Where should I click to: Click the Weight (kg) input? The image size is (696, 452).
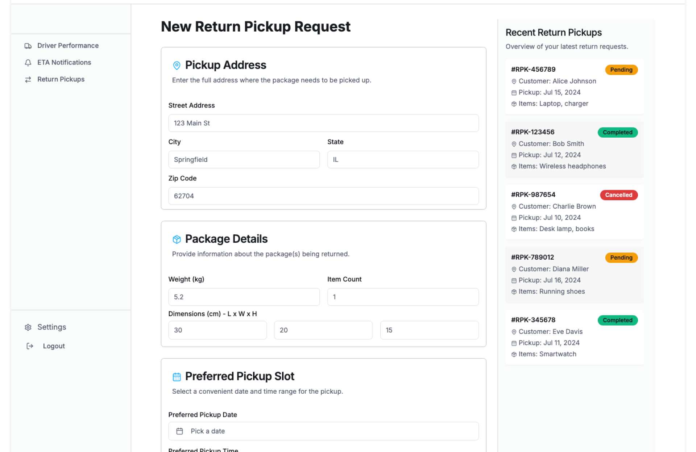point(244,297)
